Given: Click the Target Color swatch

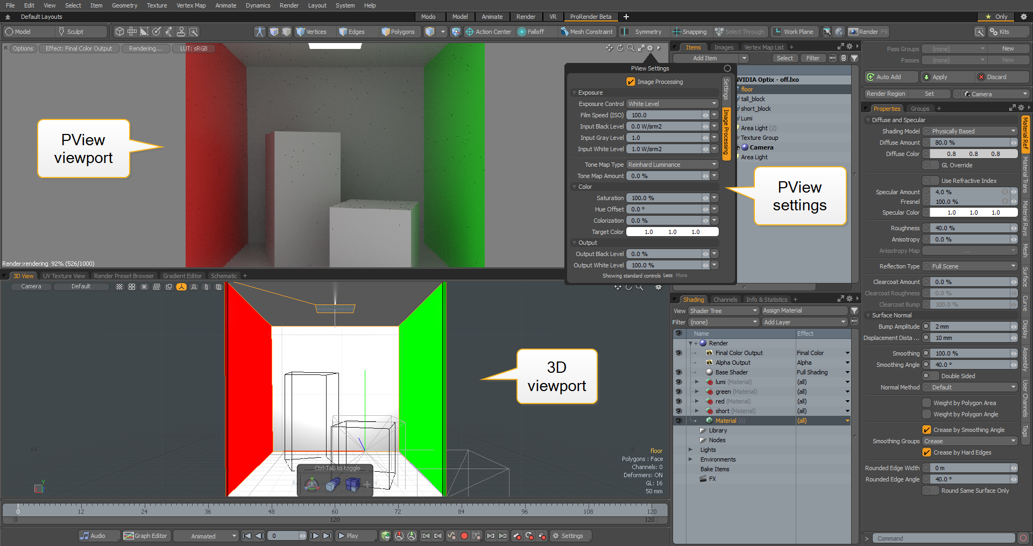Looking at the screenshot, I should [x=672, y=232].
